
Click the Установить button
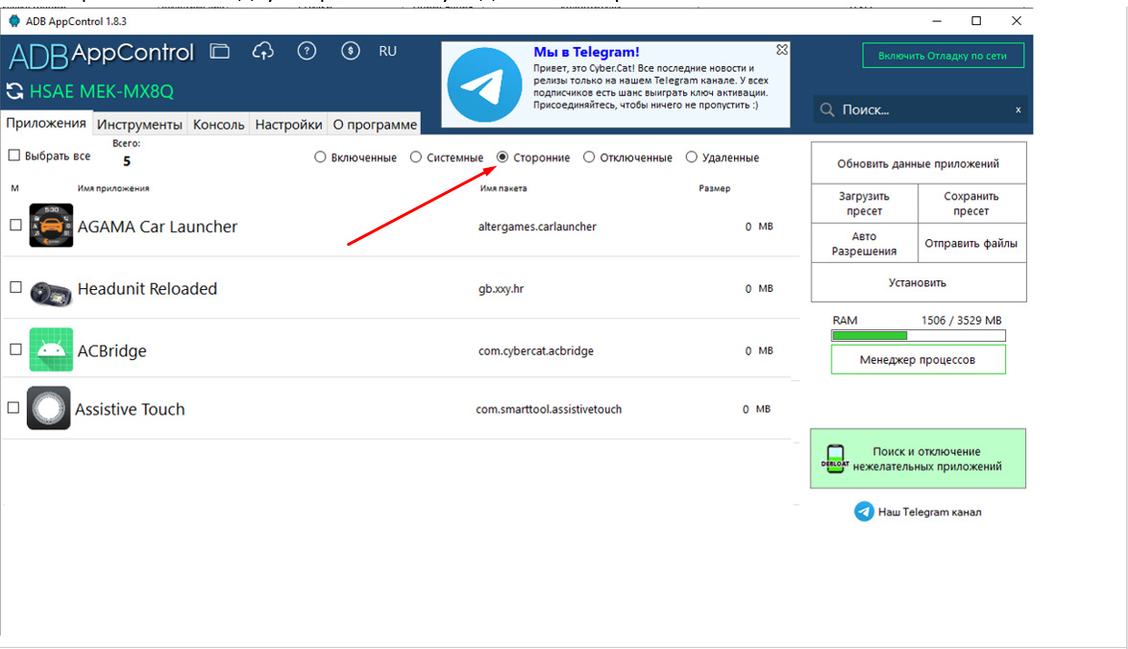pos(918,282)
